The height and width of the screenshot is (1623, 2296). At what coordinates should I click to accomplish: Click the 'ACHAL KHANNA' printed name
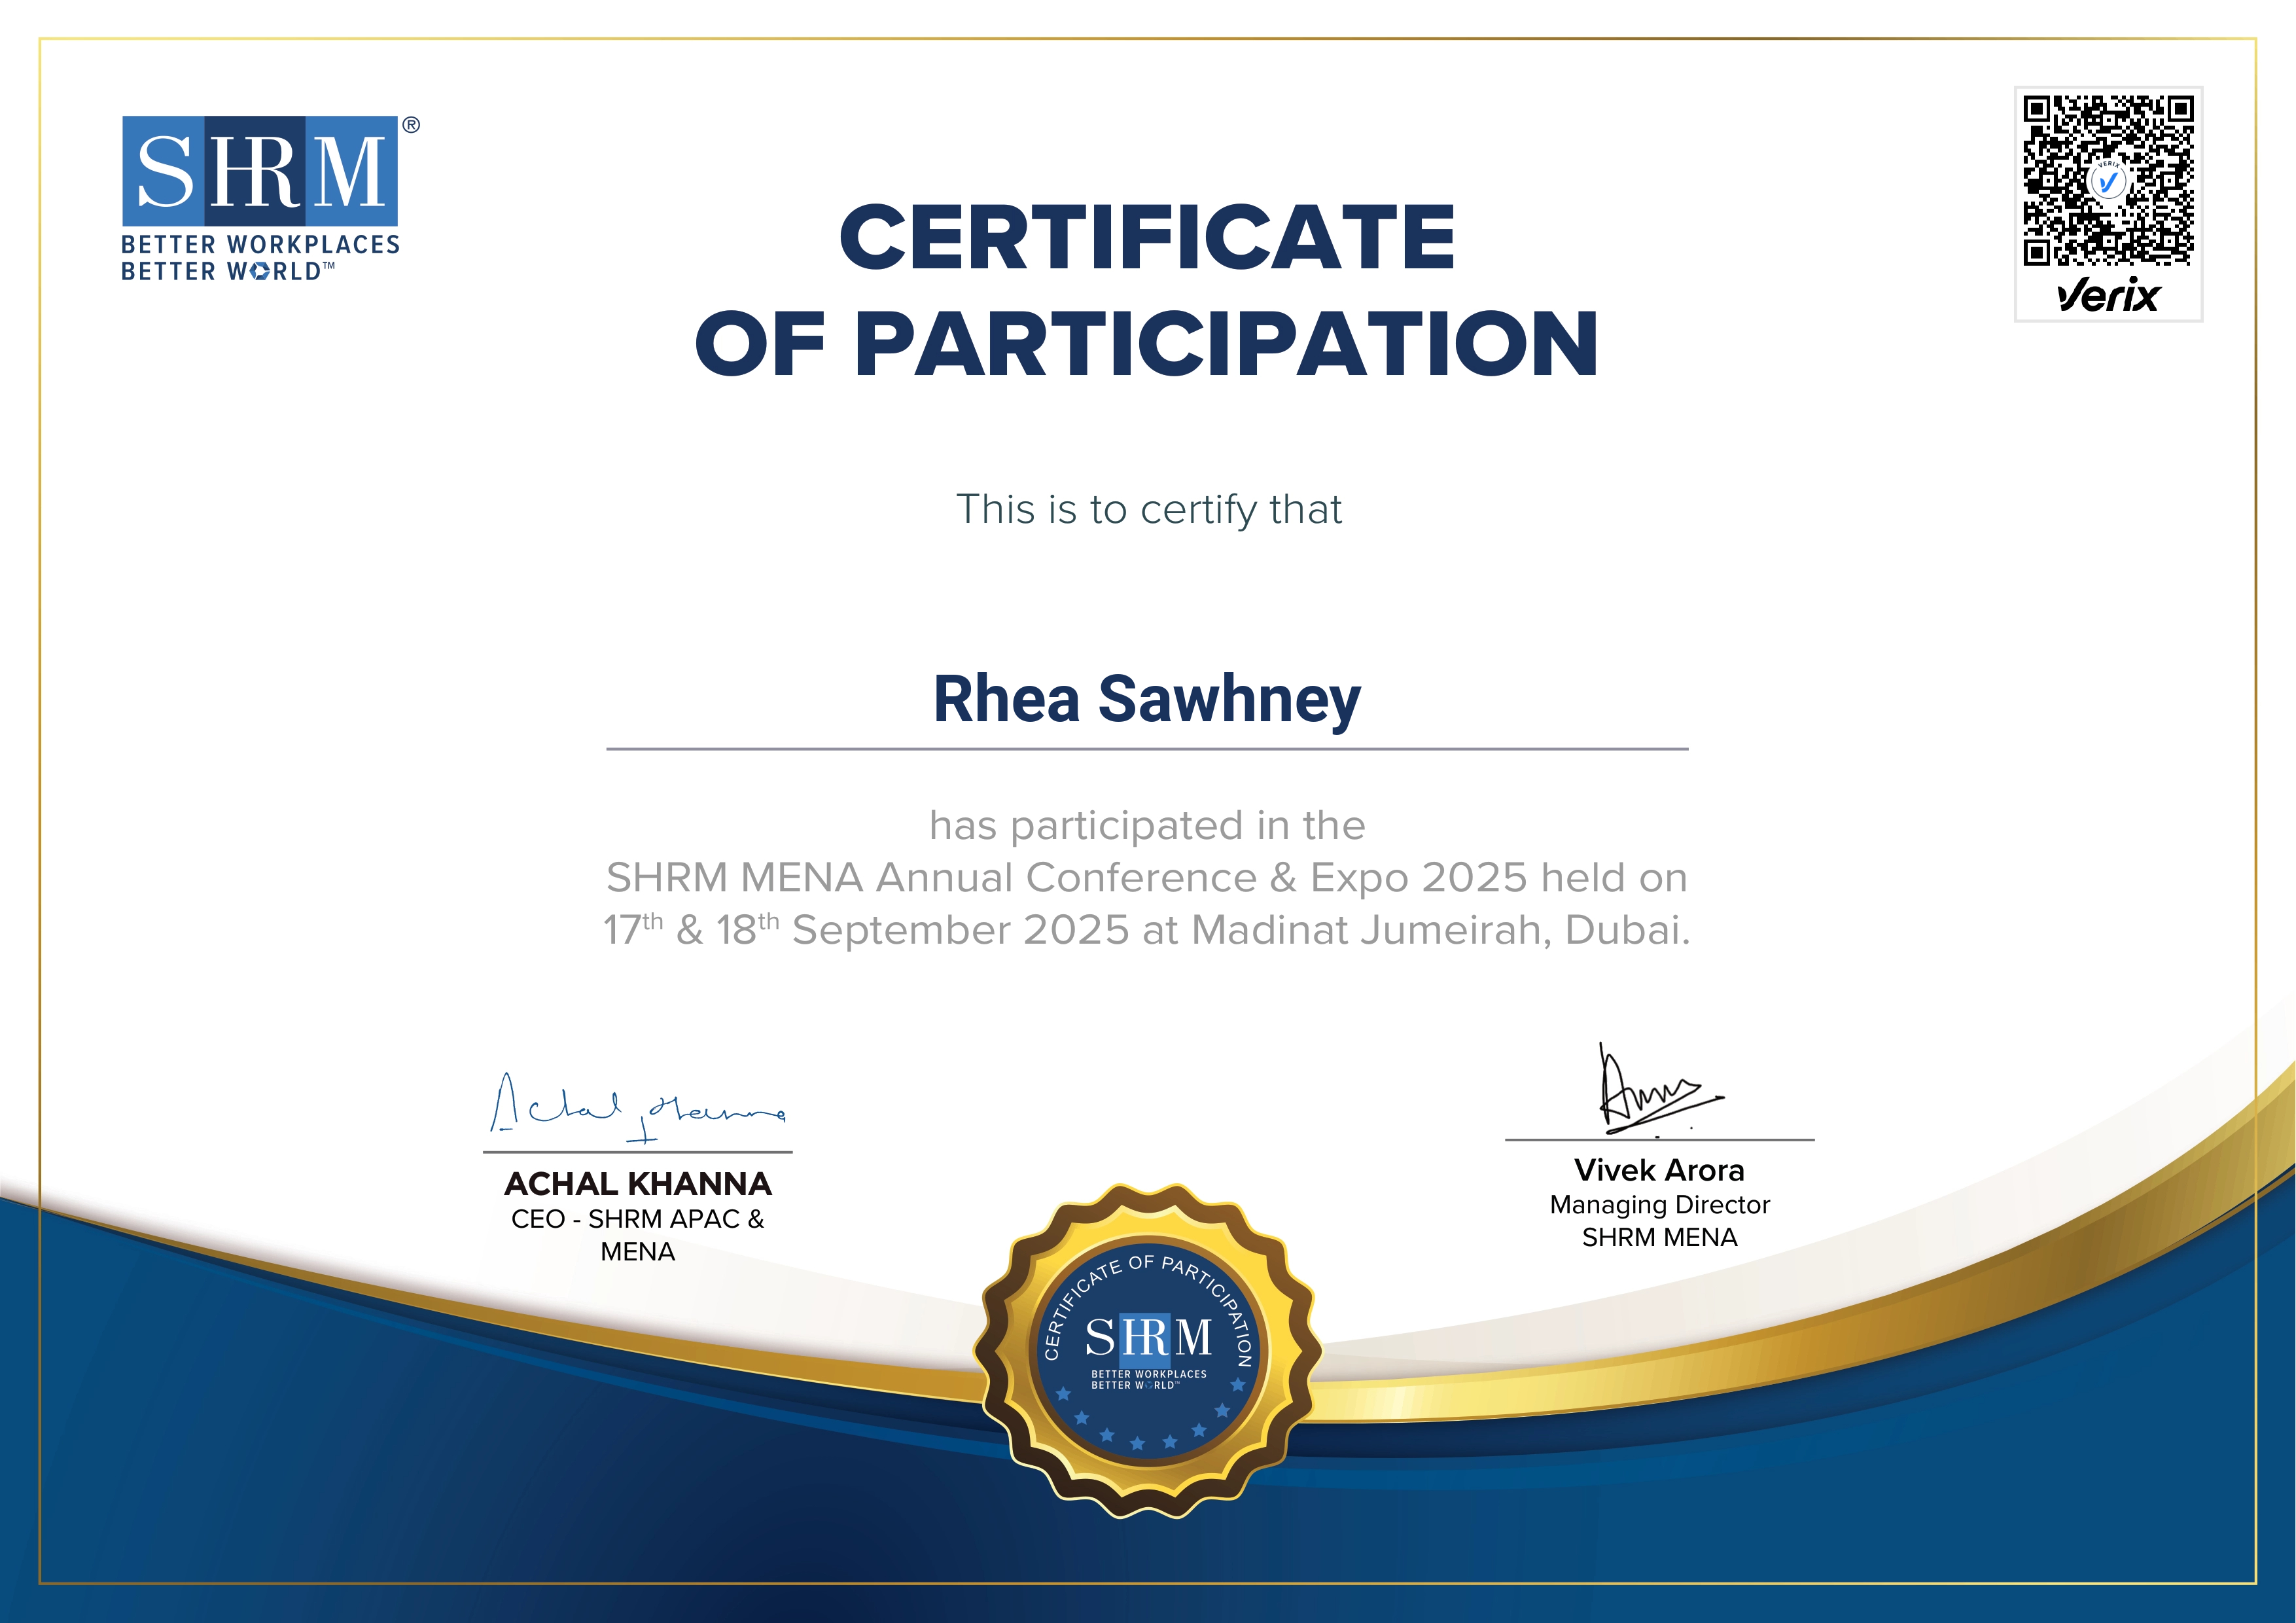click(638, 1184)
